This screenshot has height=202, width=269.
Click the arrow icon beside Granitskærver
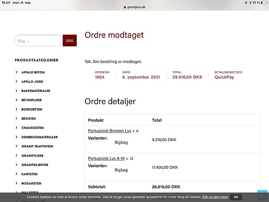click(16, 165)
